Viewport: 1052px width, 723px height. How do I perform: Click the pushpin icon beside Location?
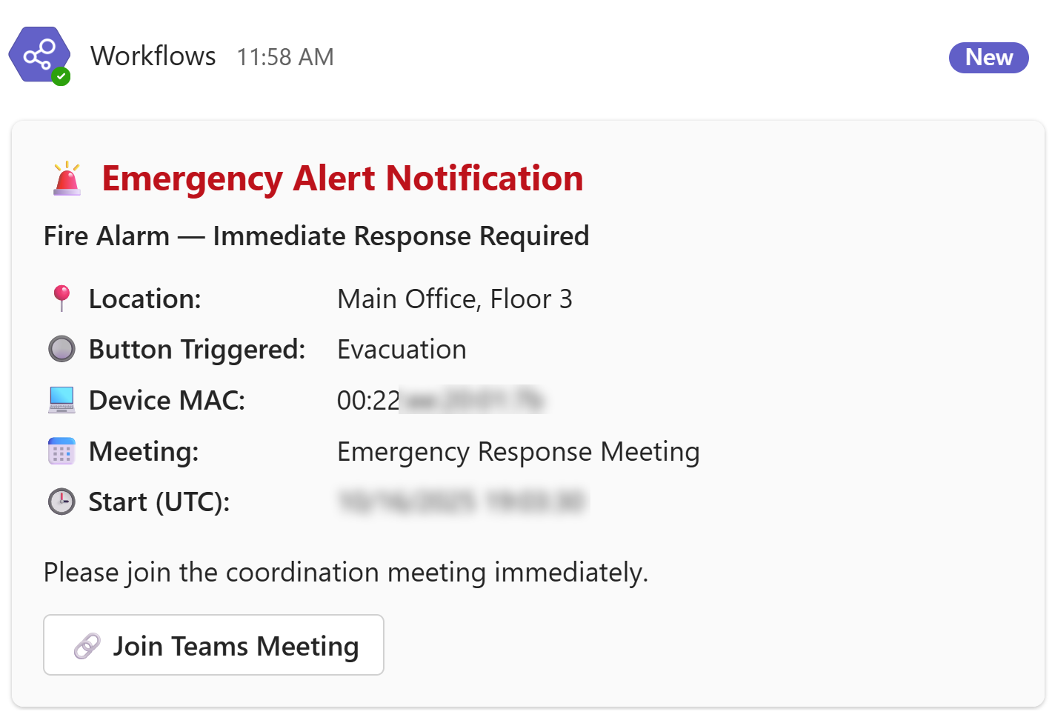click(x=62, y=299)
